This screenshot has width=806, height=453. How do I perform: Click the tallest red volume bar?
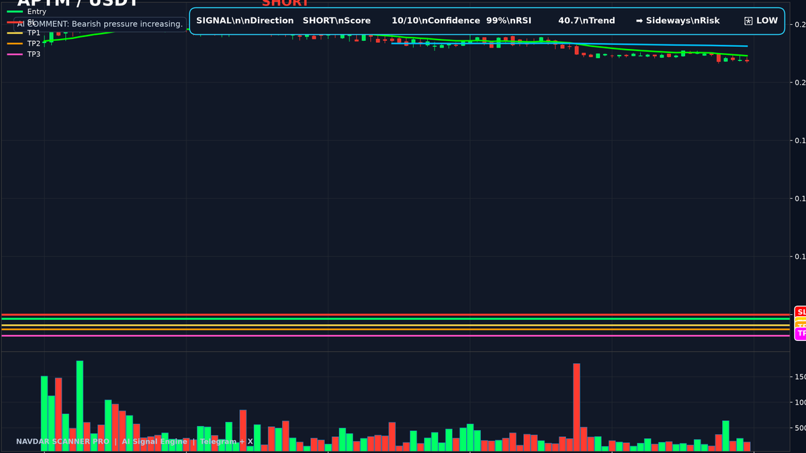point(576,407)
